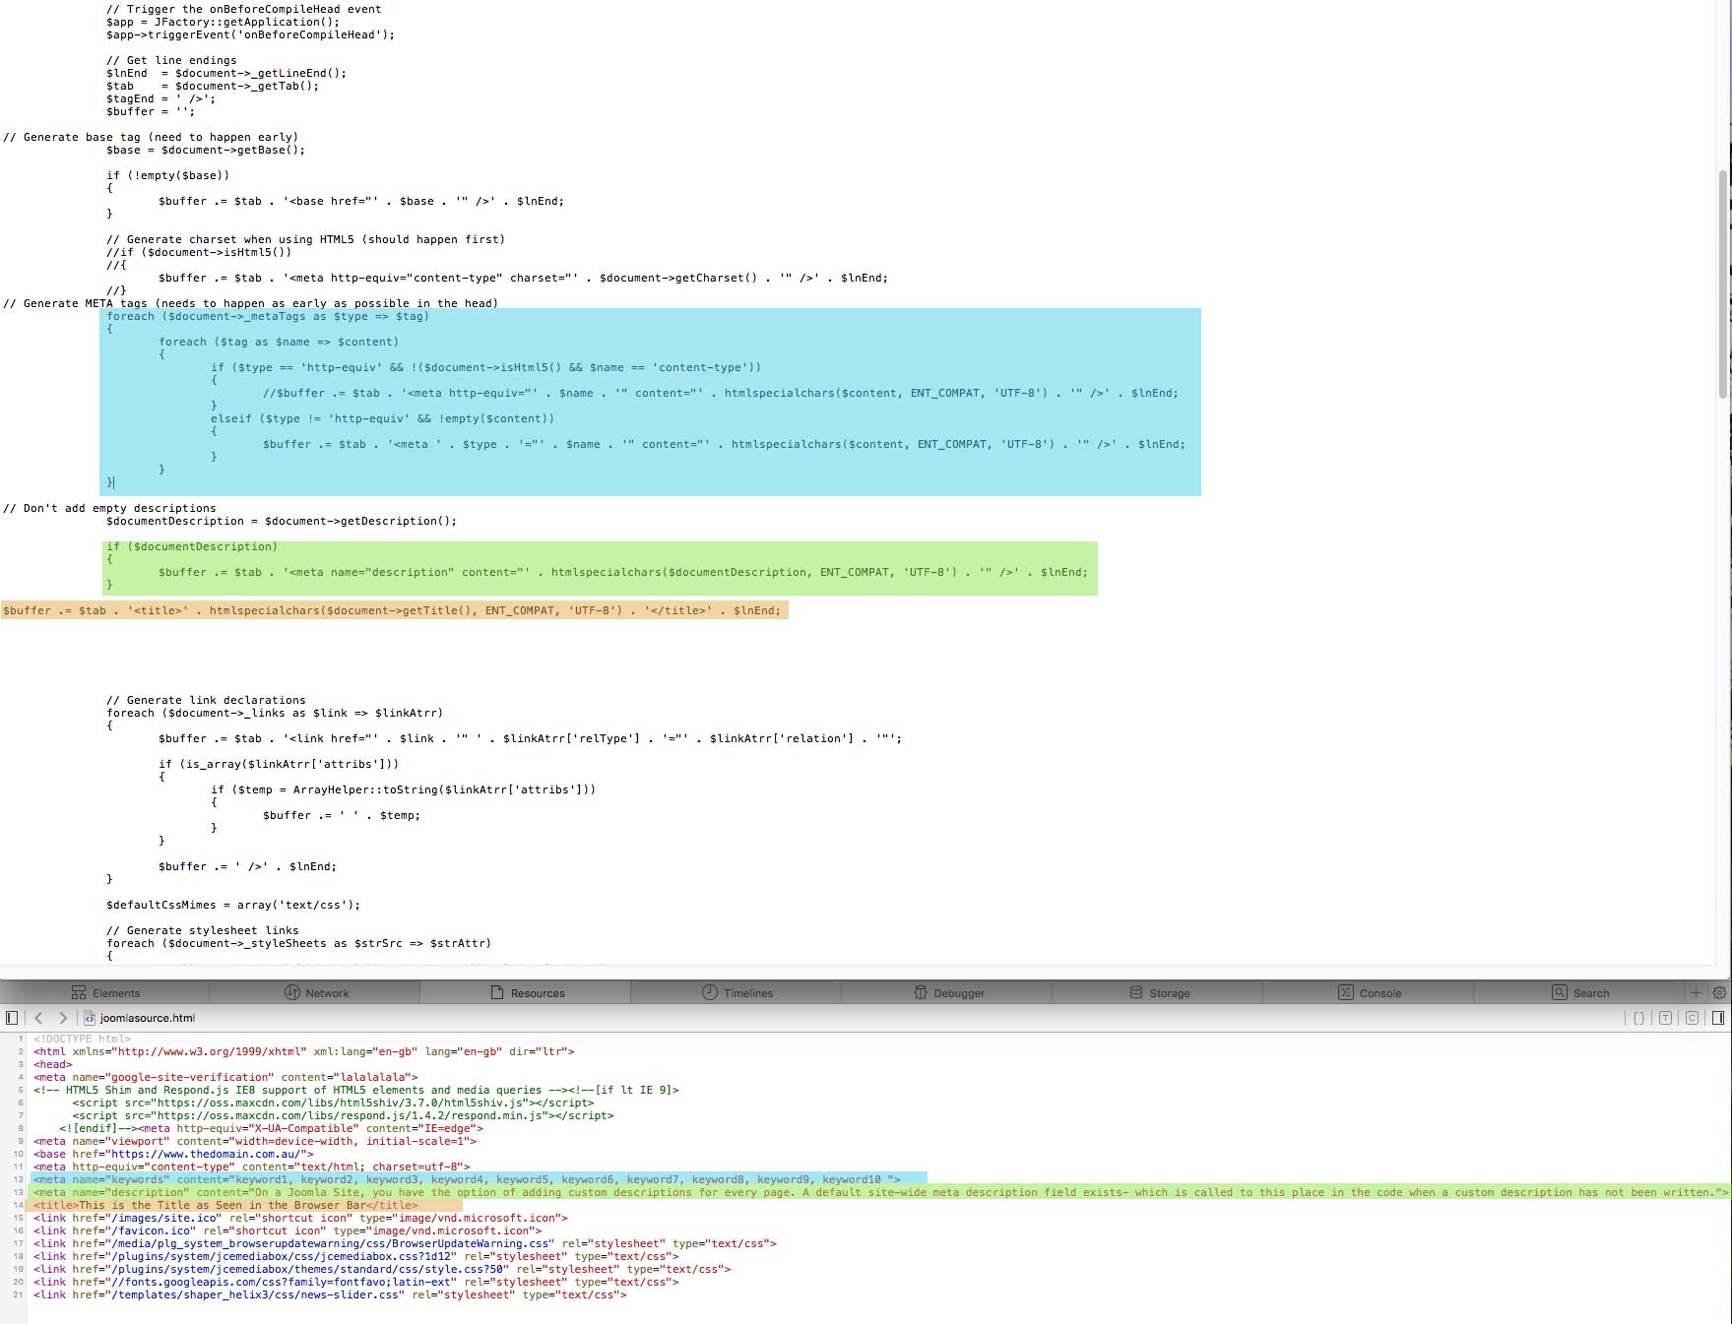
Task: Click the '// Generate link declarations' comment
Action: tap(206, 700)
